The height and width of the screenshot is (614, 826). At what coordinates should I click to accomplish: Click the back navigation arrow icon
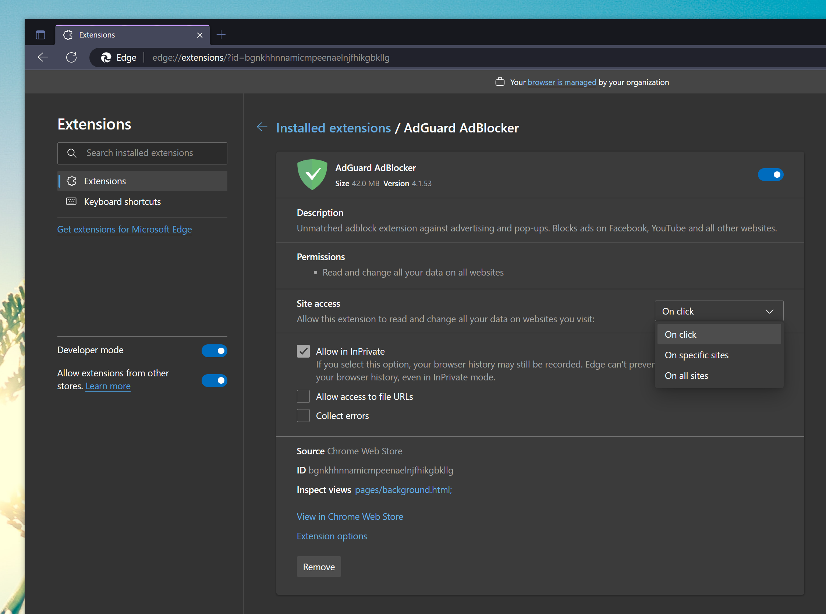(x=43, y=57)
